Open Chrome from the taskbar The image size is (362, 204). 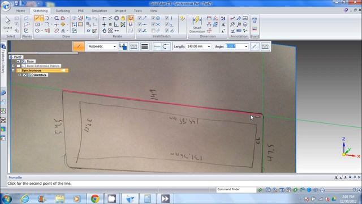[95, 198]
